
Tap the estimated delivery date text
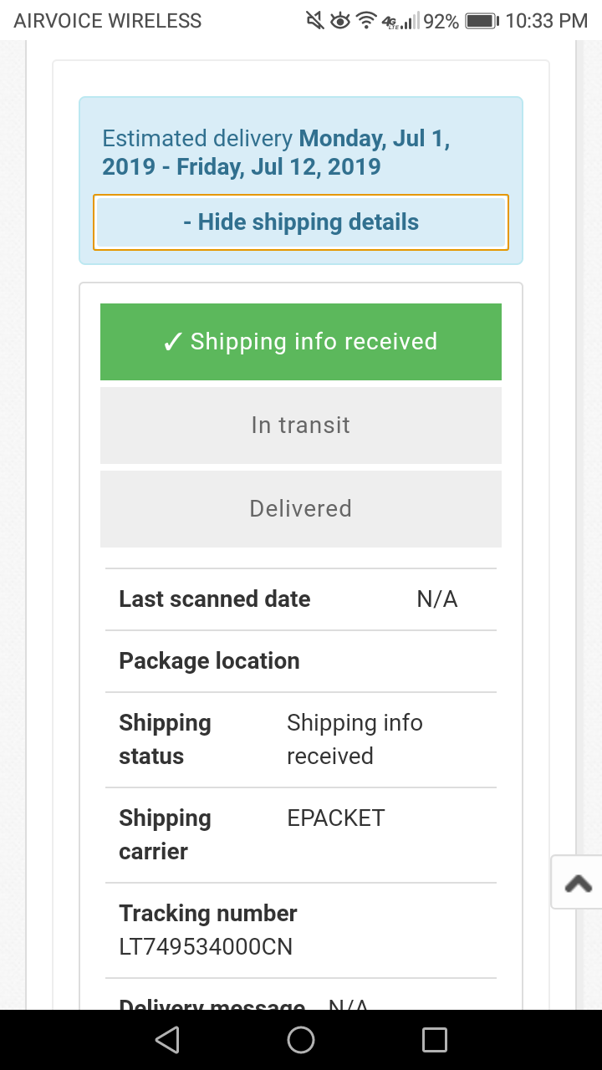(x=276, y=152)
